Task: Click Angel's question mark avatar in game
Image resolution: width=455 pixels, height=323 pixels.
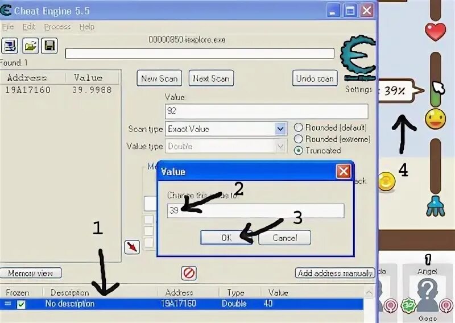Action: [427, 293]
